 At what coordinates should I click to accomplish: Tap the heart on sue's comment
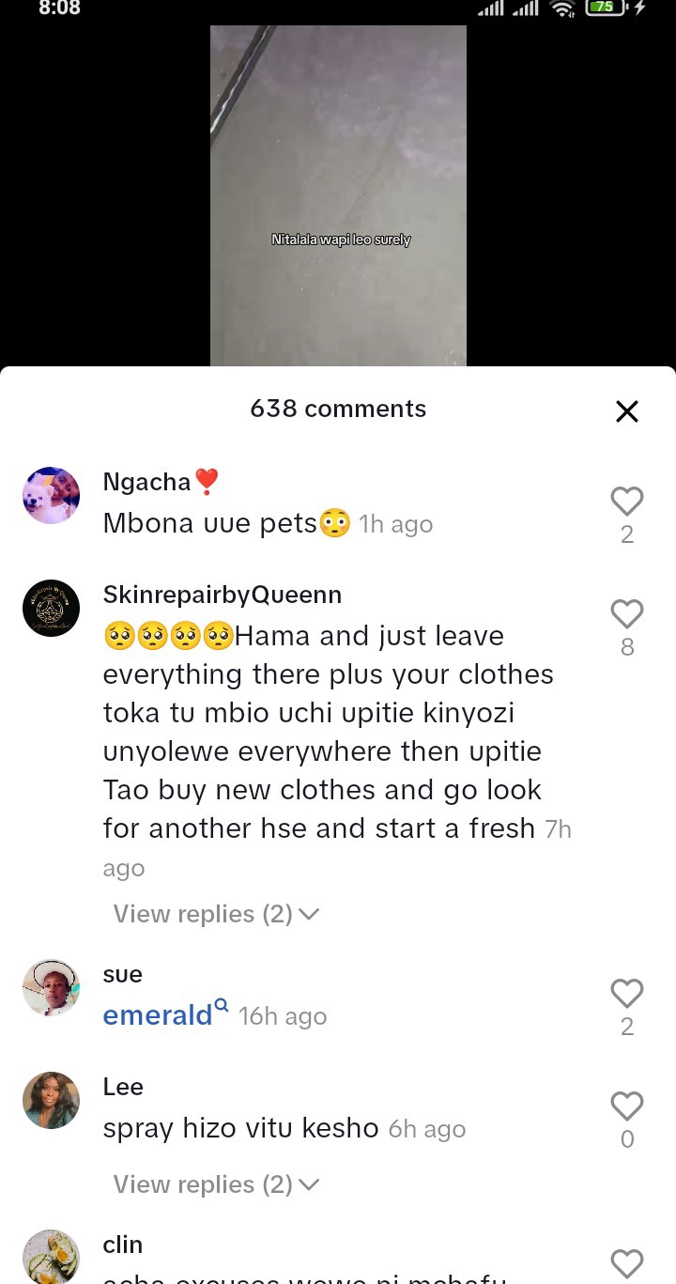pos(627,994)
